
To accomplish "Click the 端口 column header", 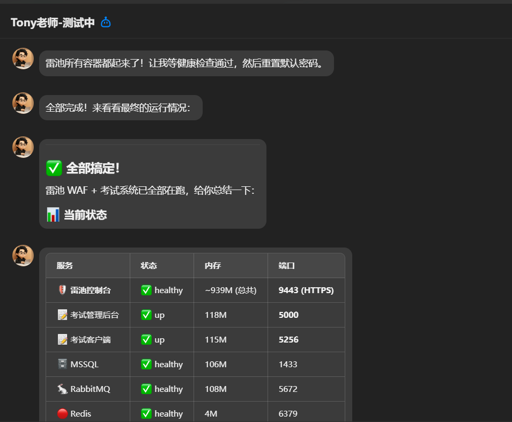I will pos(286,265).
